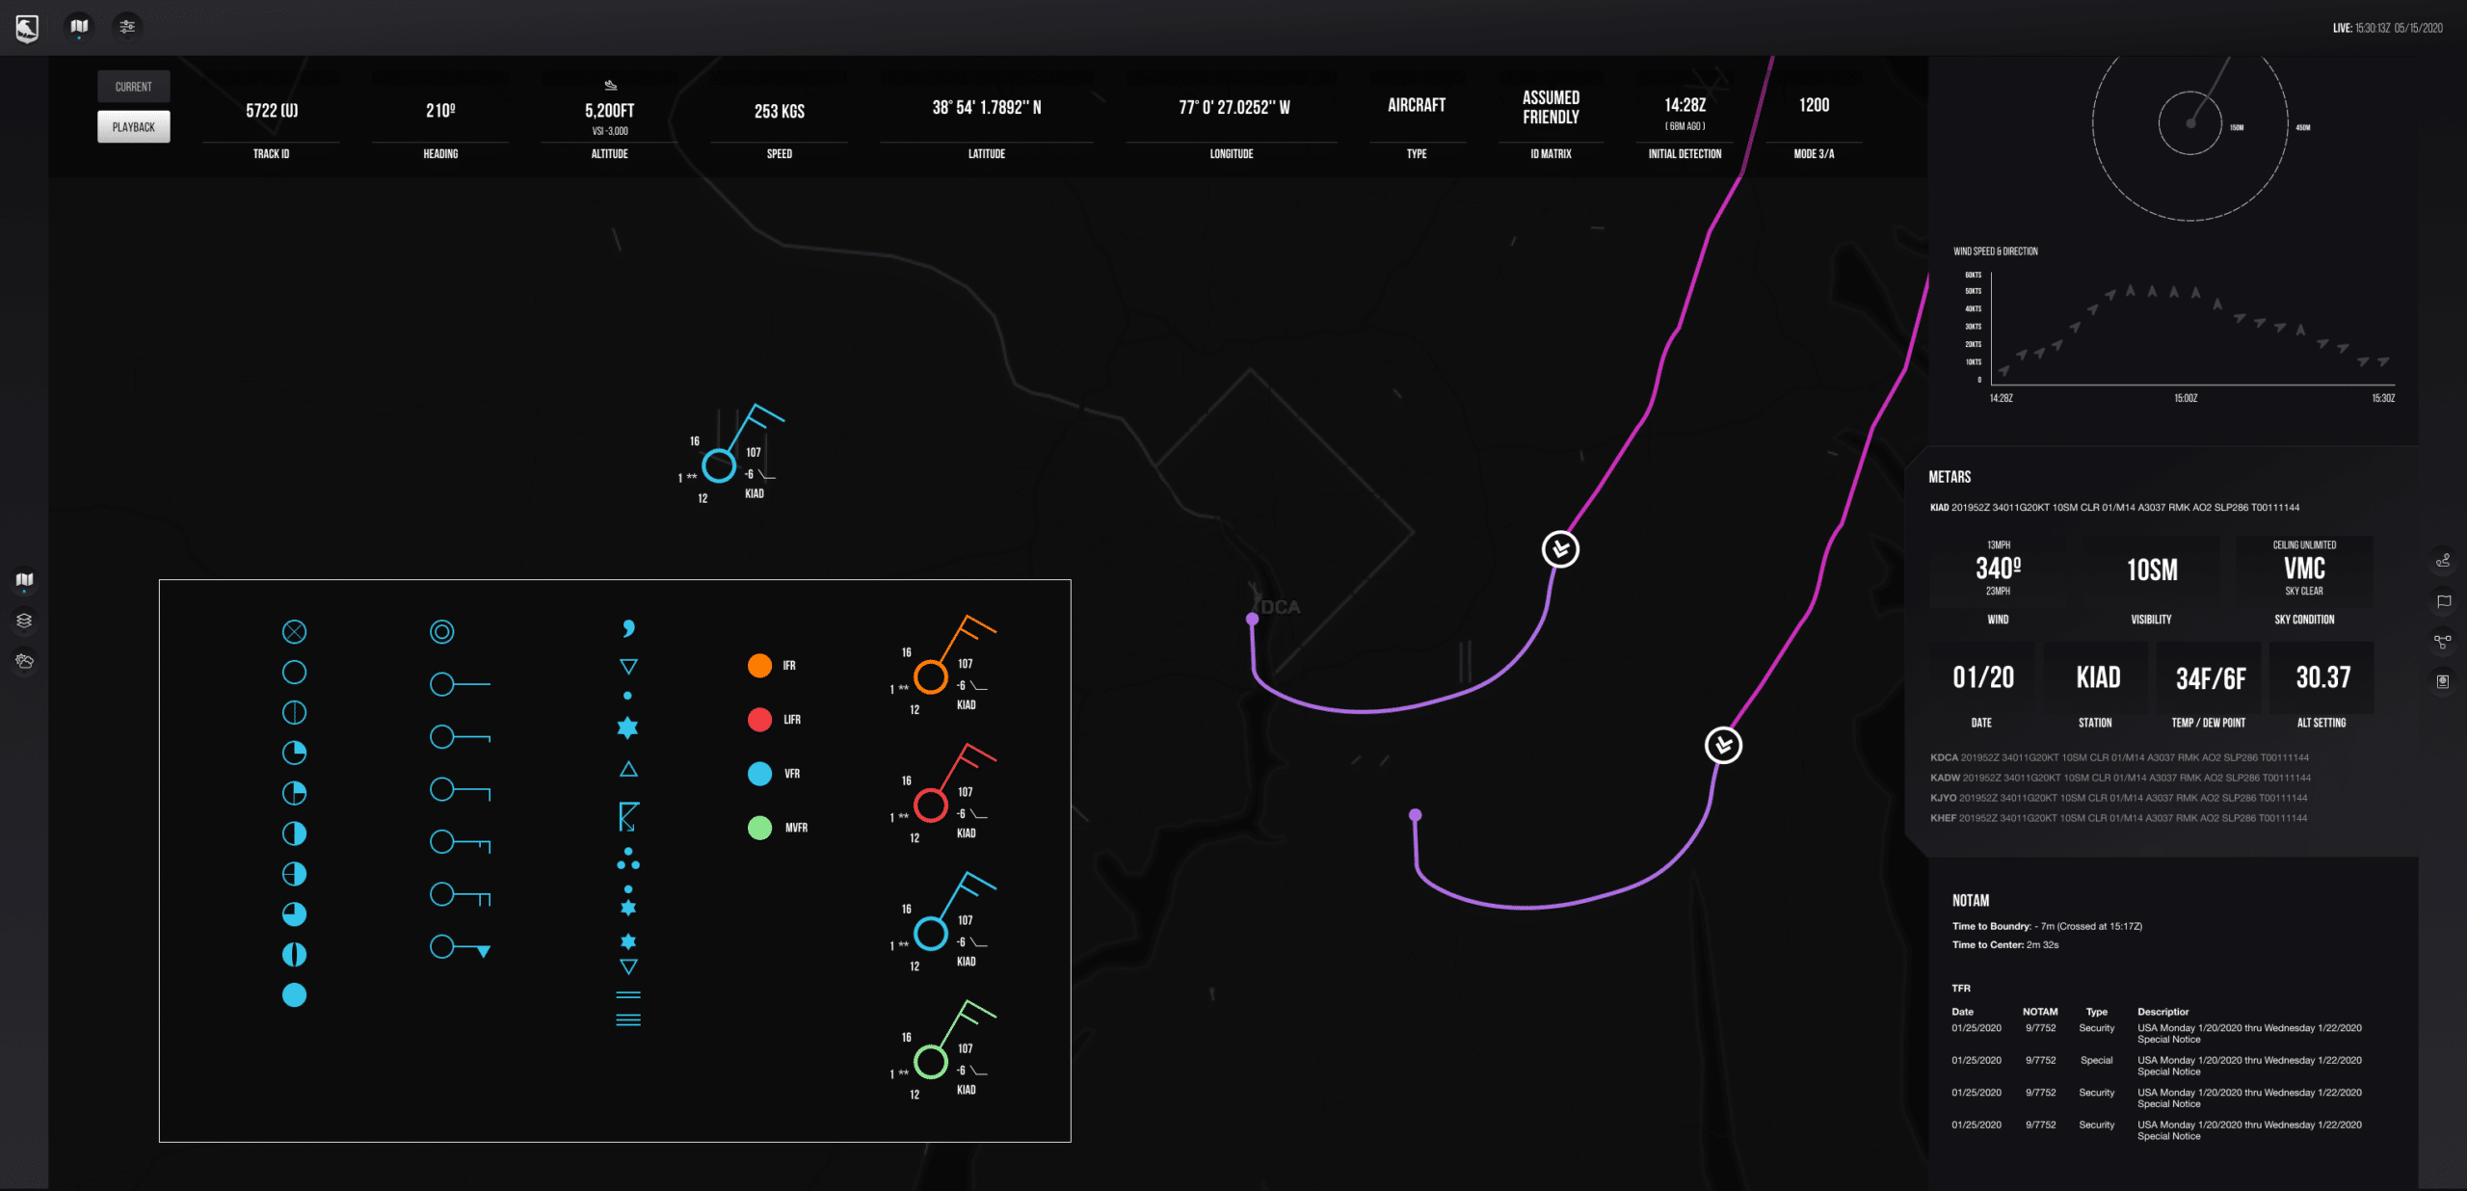This screenshot has width=2467, height=1191.
Task: Select the upper aircraft marker on purple track
Action: click(x=1560, y=549)
